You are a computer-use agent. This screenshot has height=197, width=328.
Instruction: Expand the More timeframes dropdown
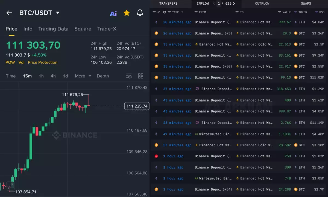pyautogui.click(x=83, y=76)
